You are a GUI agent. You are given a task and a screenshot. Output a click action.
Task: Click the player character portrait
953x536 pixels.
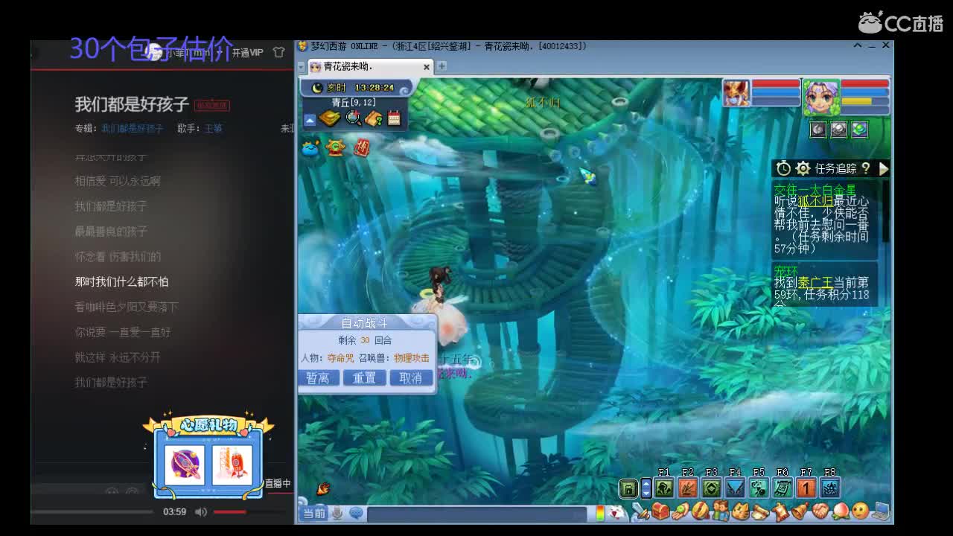[x=820, y=98]
